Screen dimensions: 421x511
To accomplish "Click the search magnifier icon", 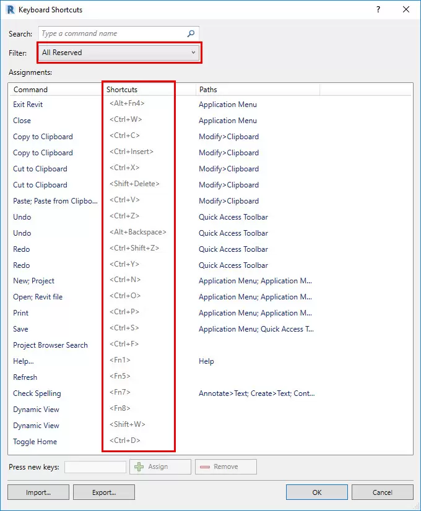I will [191, 34].
